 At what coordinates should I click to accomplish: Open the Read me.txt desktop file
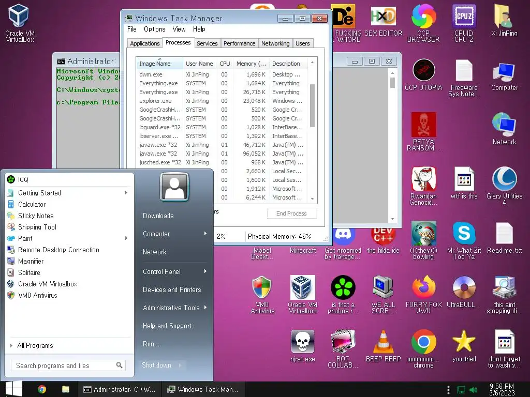504,238
